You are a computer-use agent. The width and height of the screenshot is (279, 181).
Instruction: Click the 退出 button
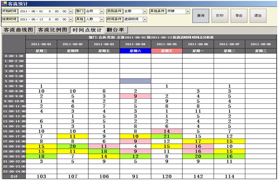[x=258, y=16]
